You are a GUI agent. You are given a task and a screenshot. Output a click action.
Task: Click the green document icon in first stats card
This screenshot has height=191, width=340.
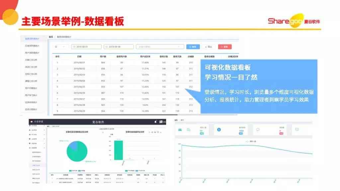pos(189,130)
